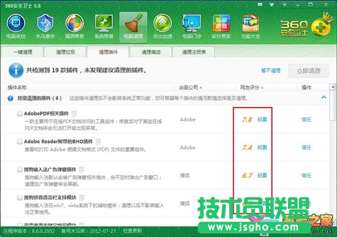The image size is (337, 237).
Task: Click the blue info icon beside detection summary
Action: [16, 70]
